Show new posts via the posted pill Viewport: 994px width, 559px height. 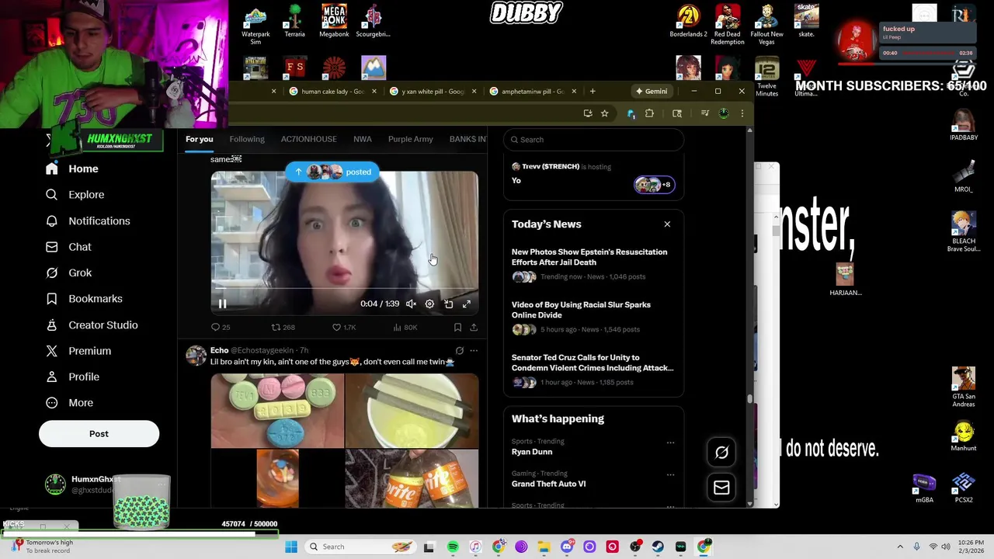click(332, 172)
